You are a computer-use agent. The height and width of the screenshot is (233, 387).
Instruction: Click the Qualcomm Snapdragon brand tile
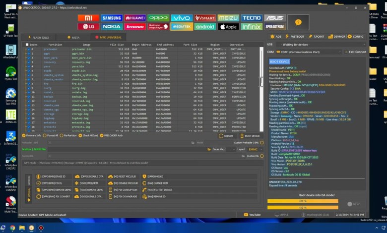coord(158,27)
